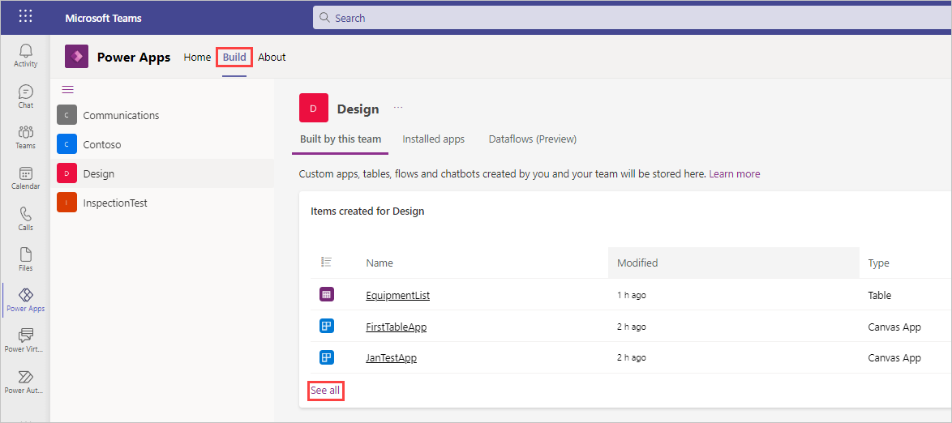The width and height of the screenshot is (952, 423).
Task: Sort by the Type column header
Action: click(x=878, y=263)
